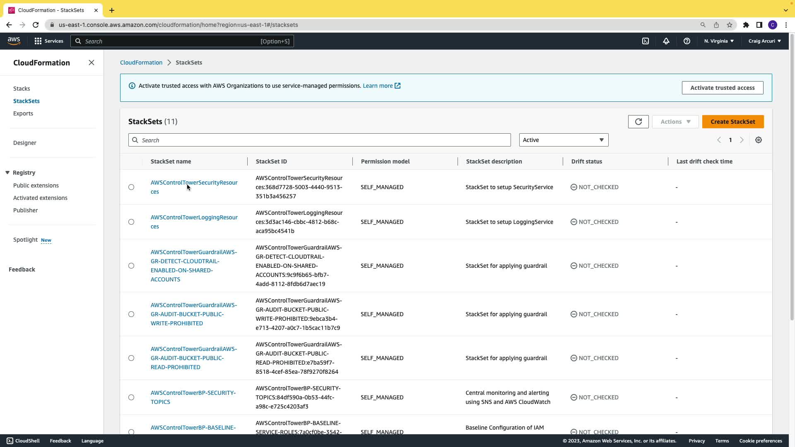Open CloudShell icon in top navigation
This screenshot has height=447, width=795.
point(645,41)
